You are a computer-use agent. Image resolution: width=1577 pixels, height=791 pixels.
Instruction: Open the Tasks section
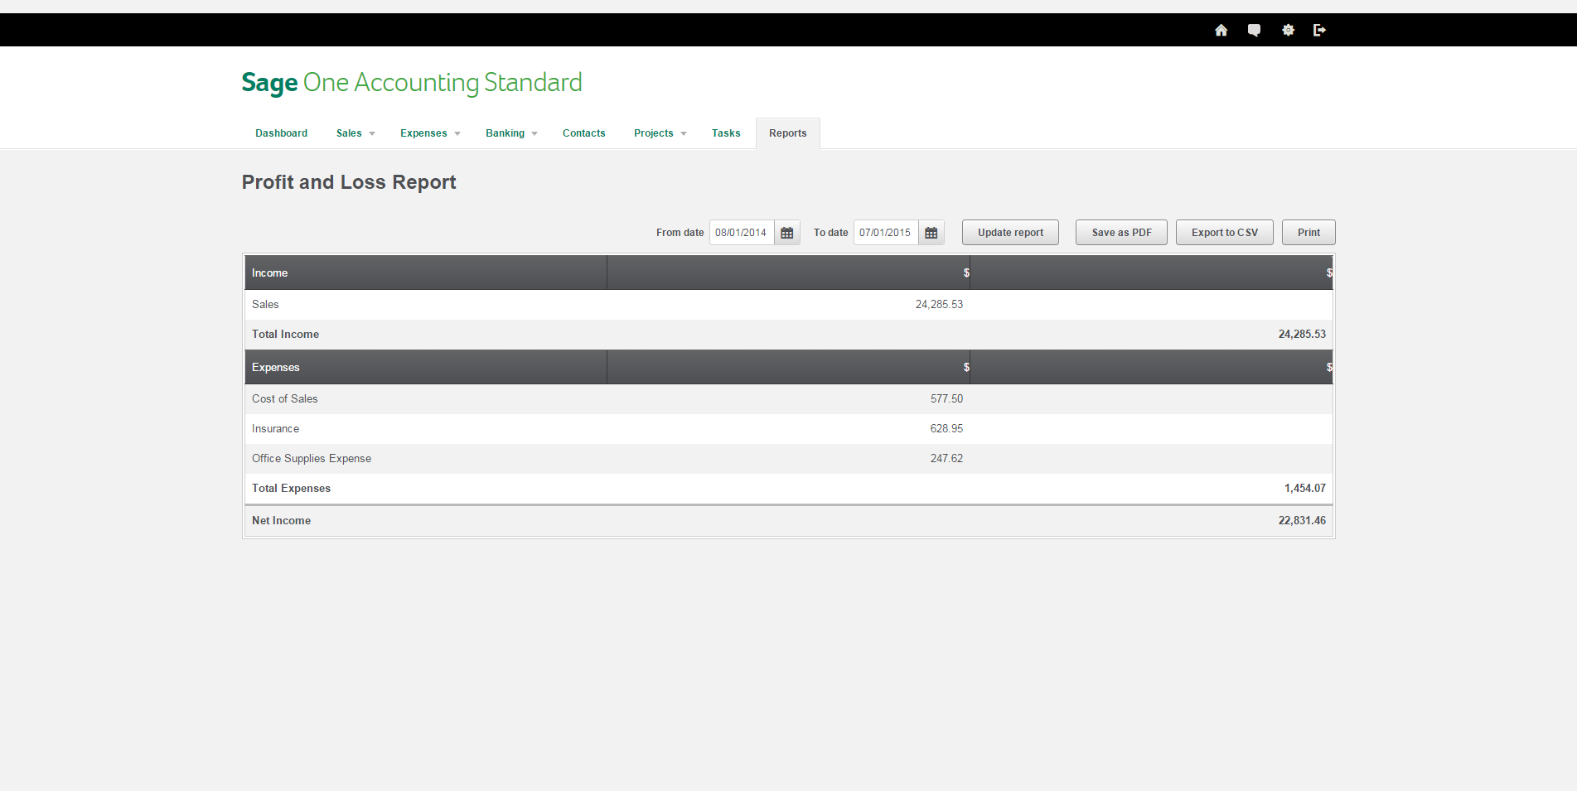click(726, 133)
